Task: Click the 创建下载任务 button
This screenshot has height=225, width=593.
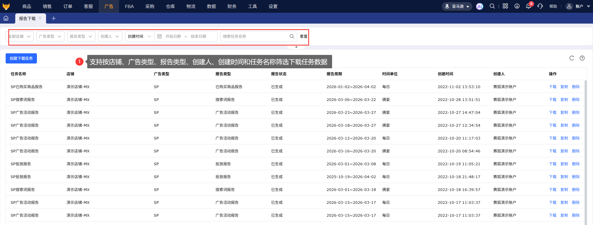Action: coord(21,58)
